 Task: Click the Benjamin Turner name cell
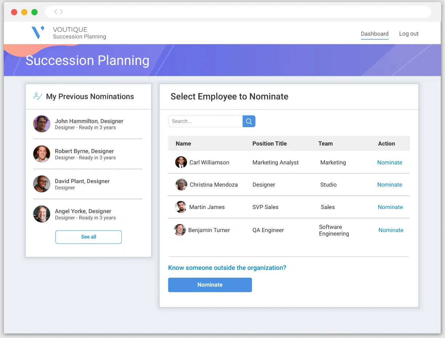pos(209,230)
